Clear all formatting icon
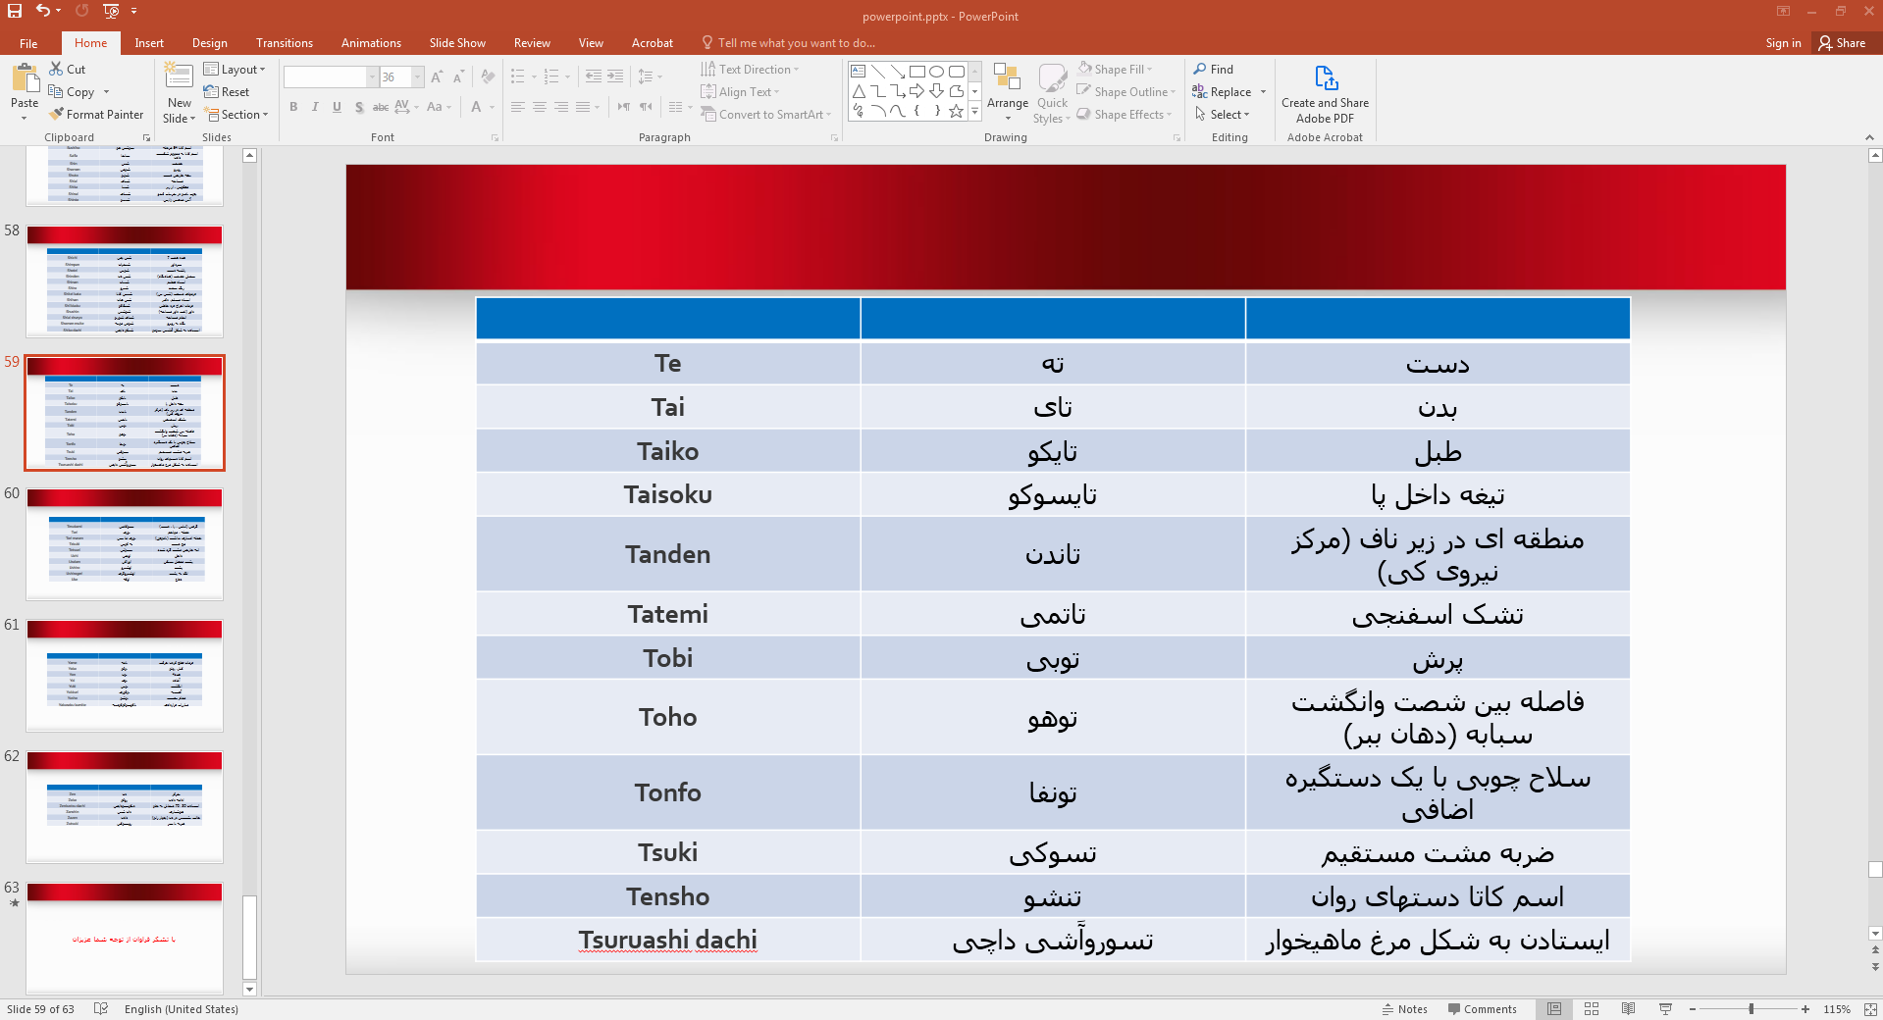 pos(488,76)
